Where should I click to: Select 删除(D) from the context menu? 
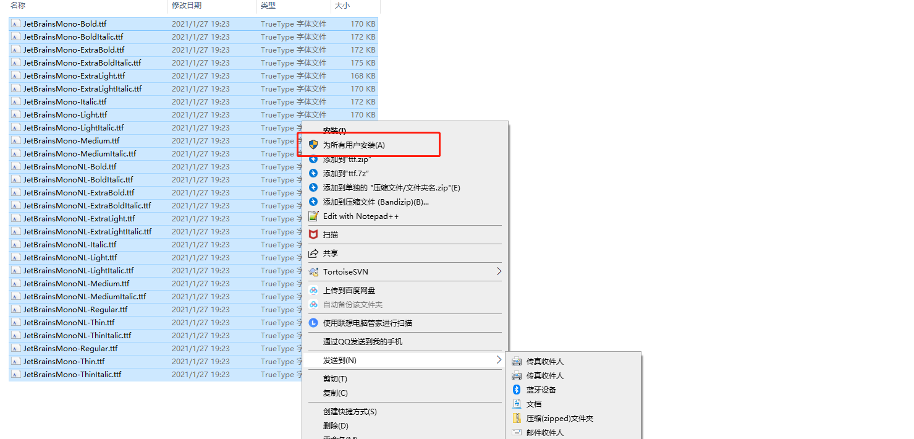336,425
